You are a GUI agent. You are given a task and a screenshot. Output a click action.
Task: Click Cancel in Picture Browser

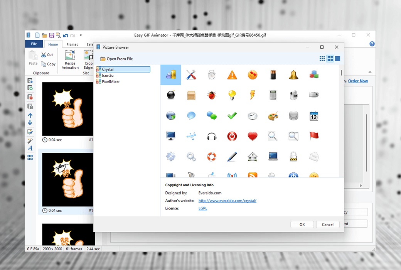(328, 224)
